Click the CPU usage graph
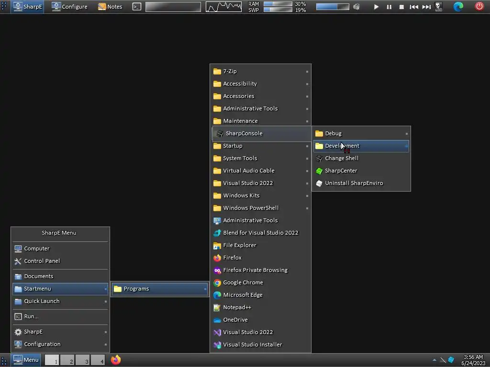Screen dimensions: 490x367 click(224, 7)
